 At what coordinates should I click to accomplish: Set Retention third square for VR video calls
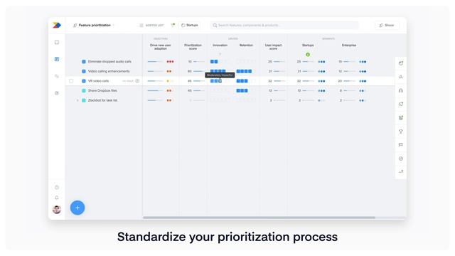click(x=246, y=81)
